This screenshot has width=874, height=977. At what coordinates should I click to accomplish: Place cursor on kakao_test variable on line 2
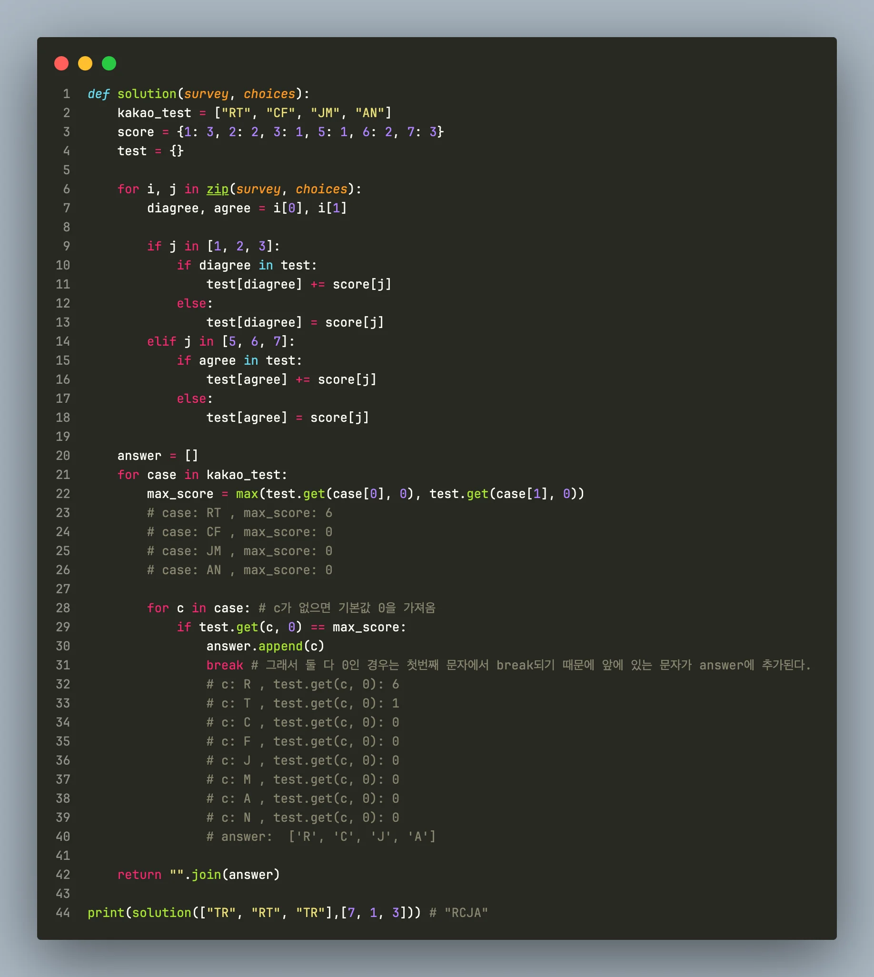pyautogui.click(x=154, y=113)
